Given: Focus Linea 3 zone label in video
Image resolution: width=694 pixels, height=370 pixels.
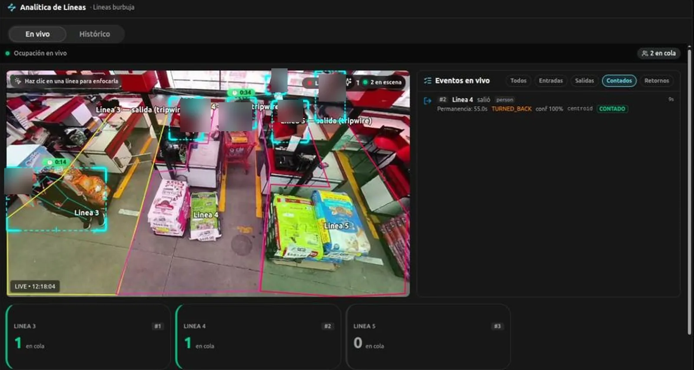Looking at the screenshot, I should coord(86,213).
